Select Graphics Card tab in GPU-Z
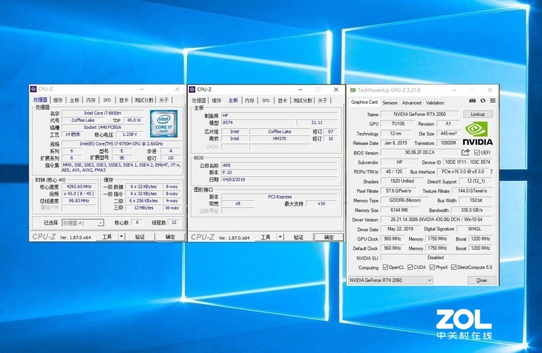Image resolution: width=542 pixels, height=353 pixels. tap(364, 102)
